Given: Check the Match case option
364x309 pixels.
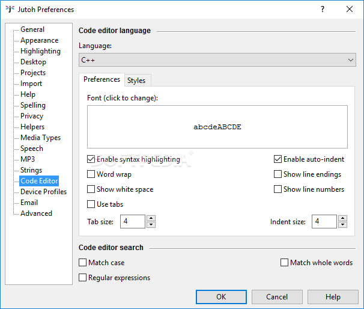Looking at the screenshot, I should point(83,263).
